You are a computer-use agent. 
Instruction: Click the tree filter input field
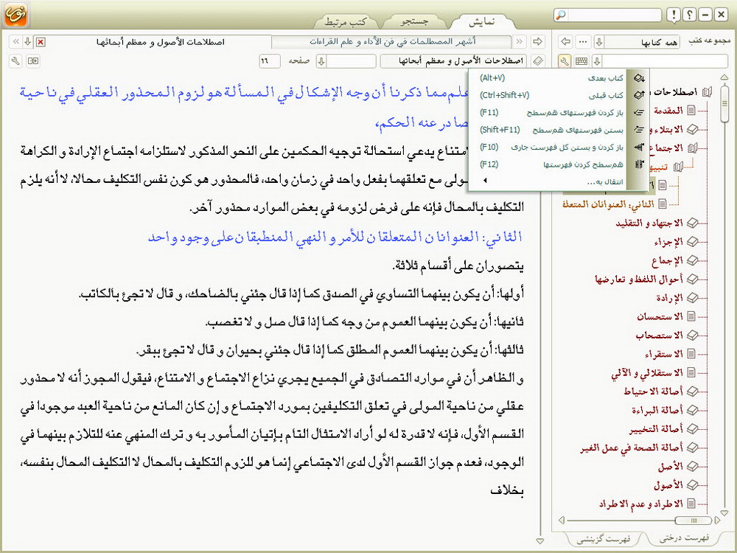tap(665, 61)
